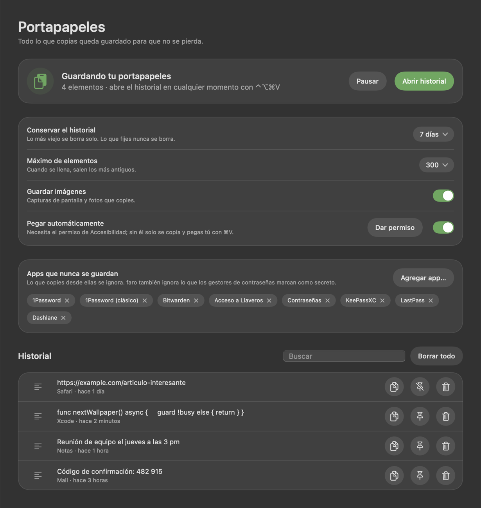
Task: Click Notas · hace 1 hora subtitle
Action: click(x=83, y=451)
